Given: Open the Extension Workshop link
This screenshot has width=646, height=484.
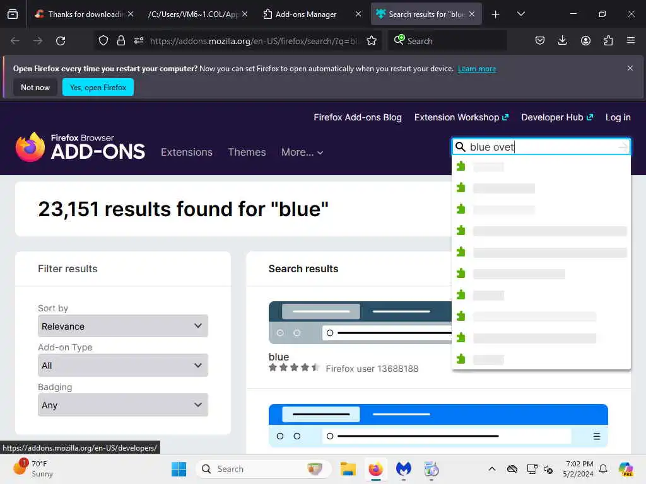Looking at the screenshot, I should point(461,117).
